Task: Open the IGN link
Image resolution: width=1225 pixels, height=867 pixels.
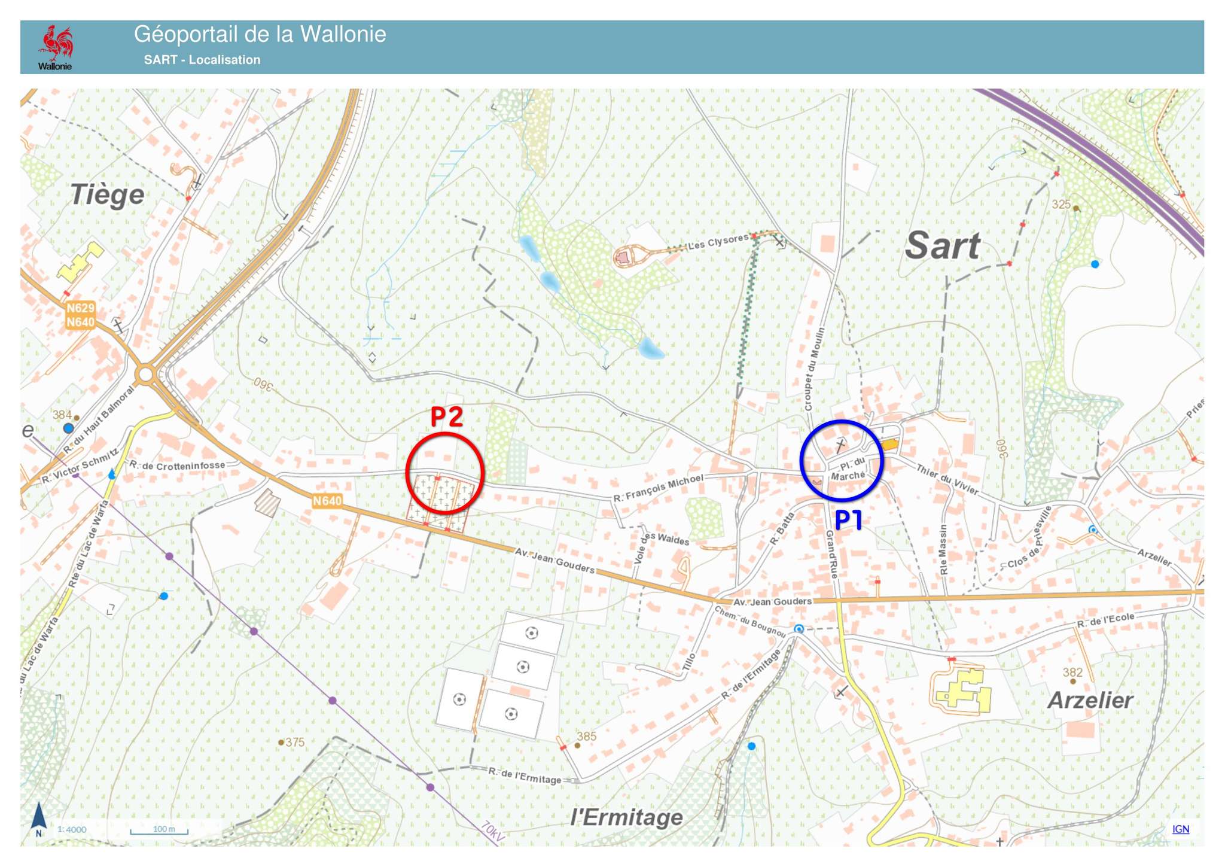Action: pyautogui.click(x=1180, y=829)
